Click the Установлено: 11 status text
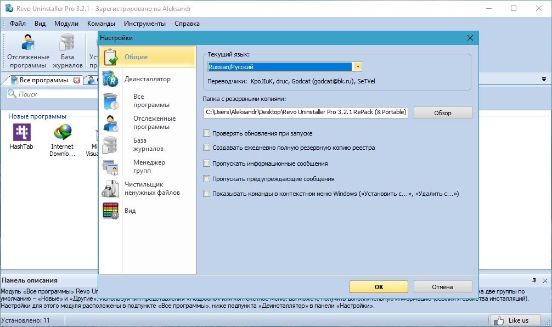This screenshot has width=552, height=327. (x=25, y=320)
